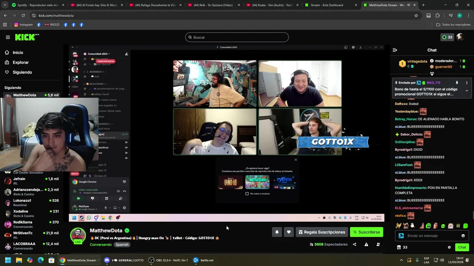Click the Buscar search field
The image size is (474, 266).
tap(237, 37)
